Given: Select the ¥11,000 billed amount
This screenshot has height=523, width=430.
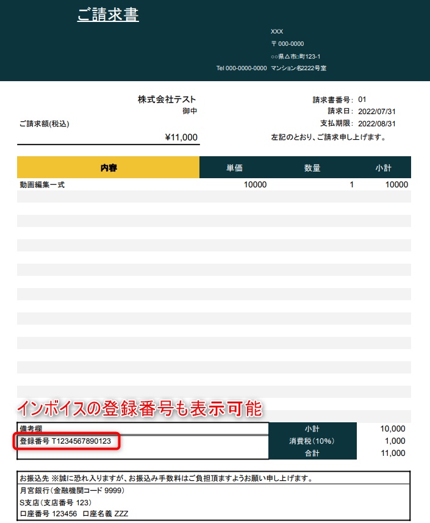Looking at the screenshot, I should 181,137.
